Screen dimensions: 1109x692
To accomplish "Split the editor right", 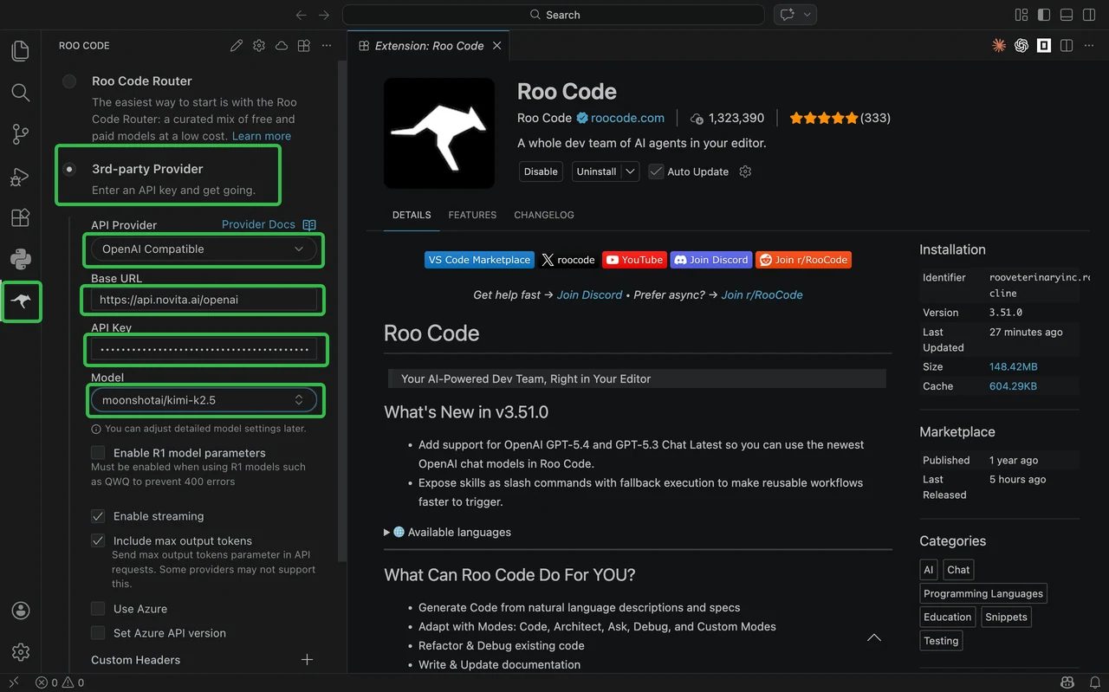I will tap(1067, 46).
